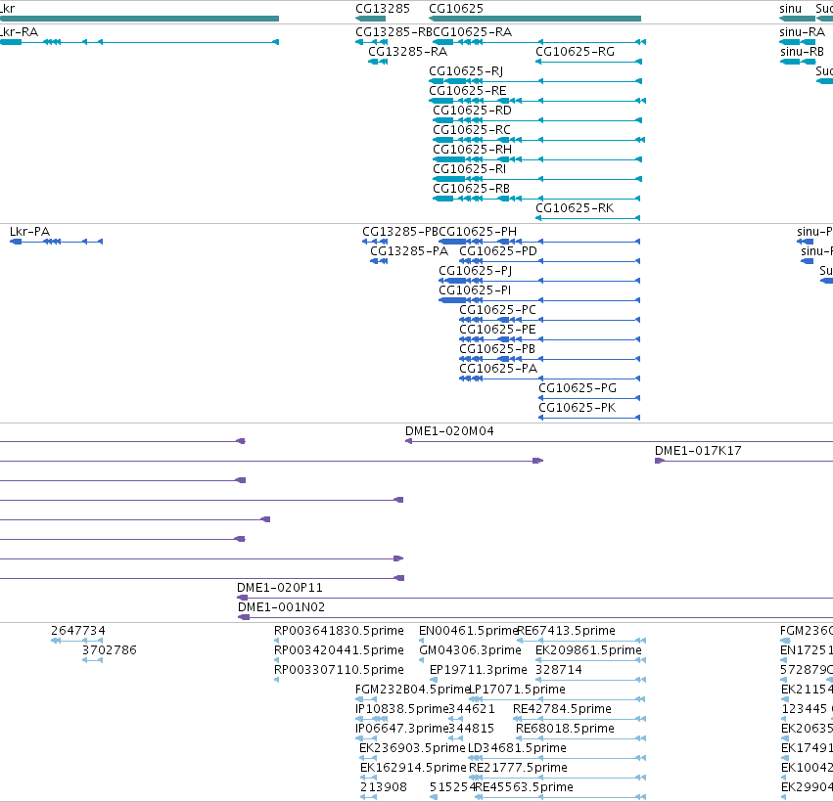
Task: Click BAC clone label DME1-017K17
Action: 698,451
